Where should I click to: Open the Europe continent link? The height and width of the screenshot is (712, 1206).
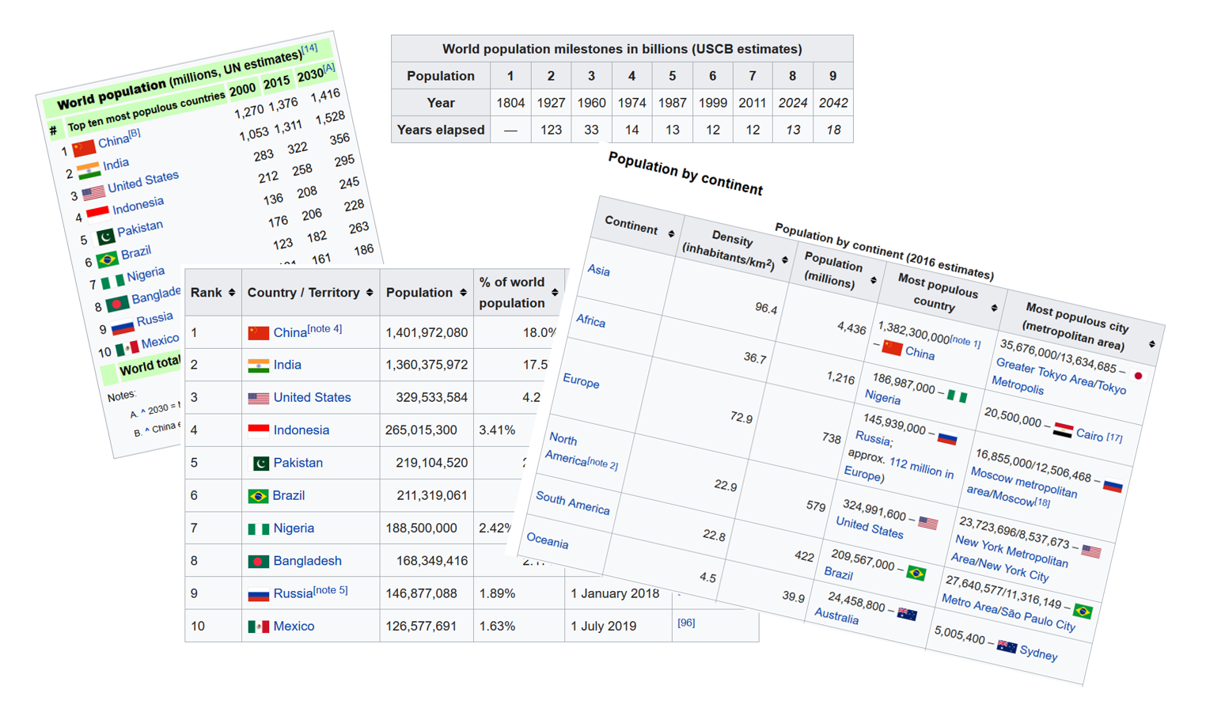pyautogui.click(x=581, y=381)
